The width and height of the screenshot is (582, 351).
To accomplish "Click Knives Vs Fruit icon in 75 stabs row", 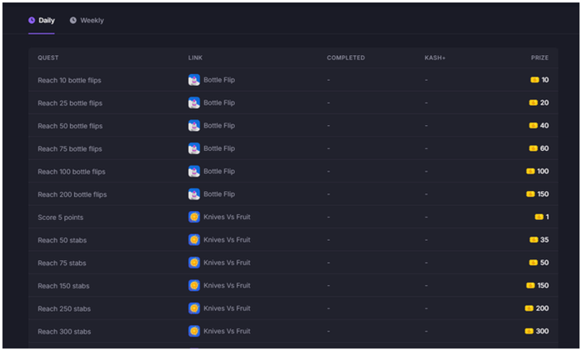I will coord(194,263).
